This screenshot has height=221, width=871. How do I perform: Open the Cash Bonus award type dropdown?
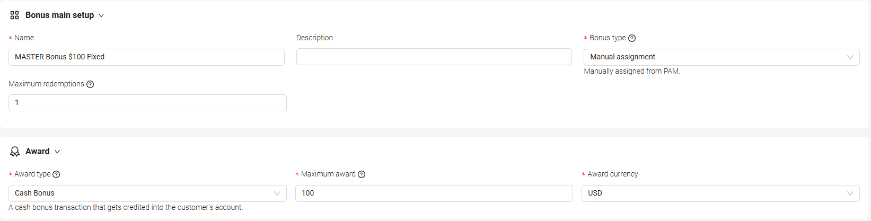147,193
